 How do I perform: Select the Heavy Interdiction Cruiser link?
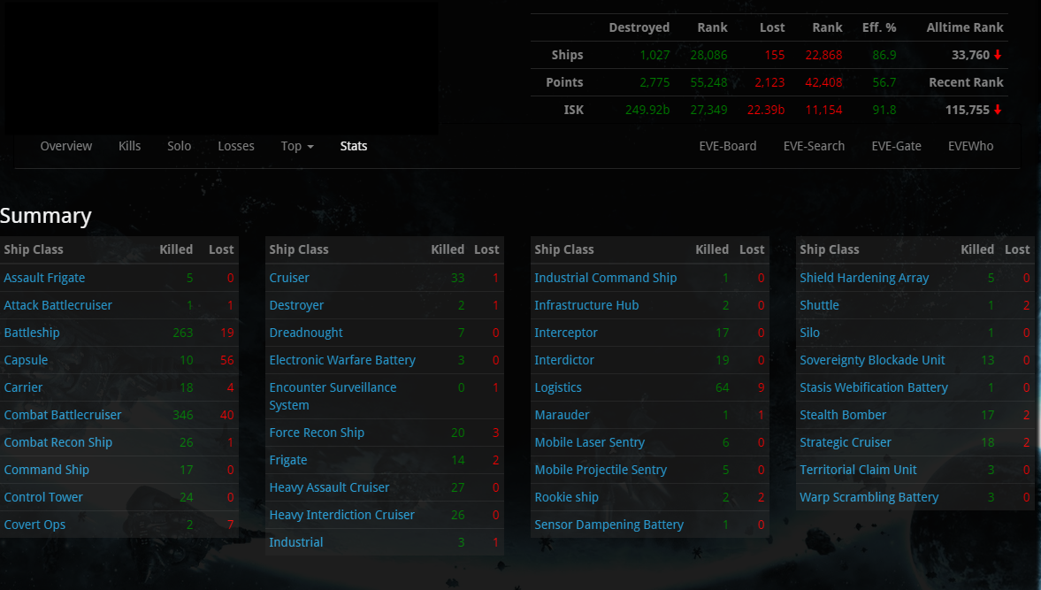(341, 515)
